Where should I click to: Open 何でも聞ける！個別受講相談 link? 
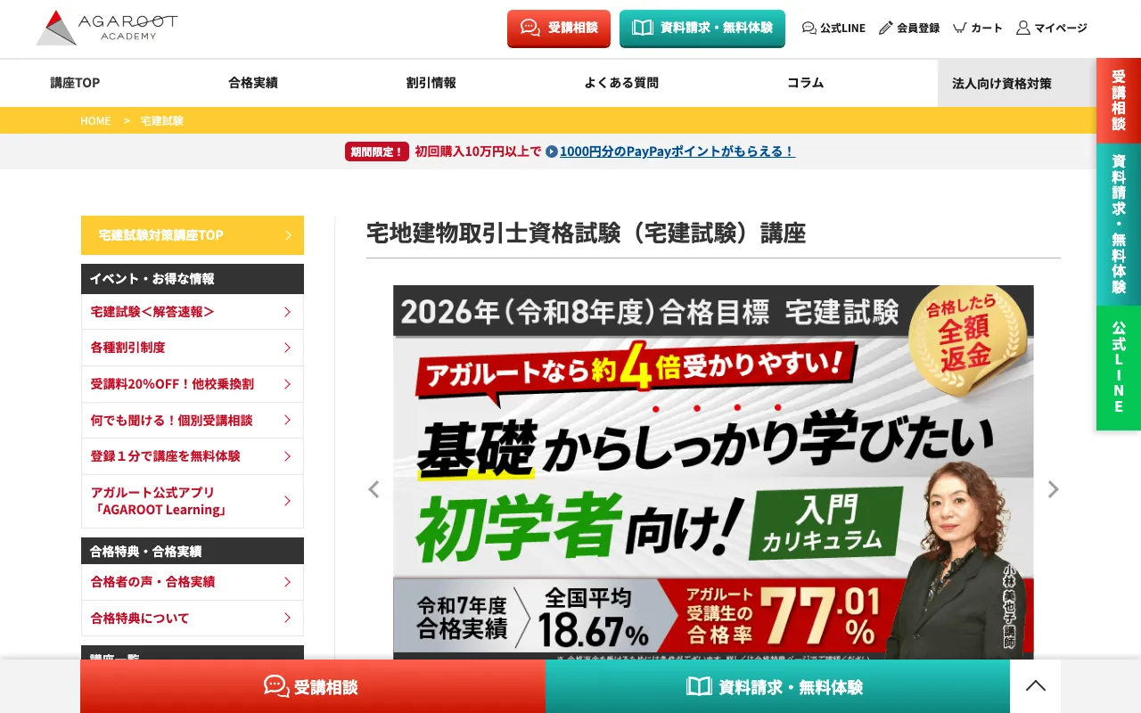(193, 420)
